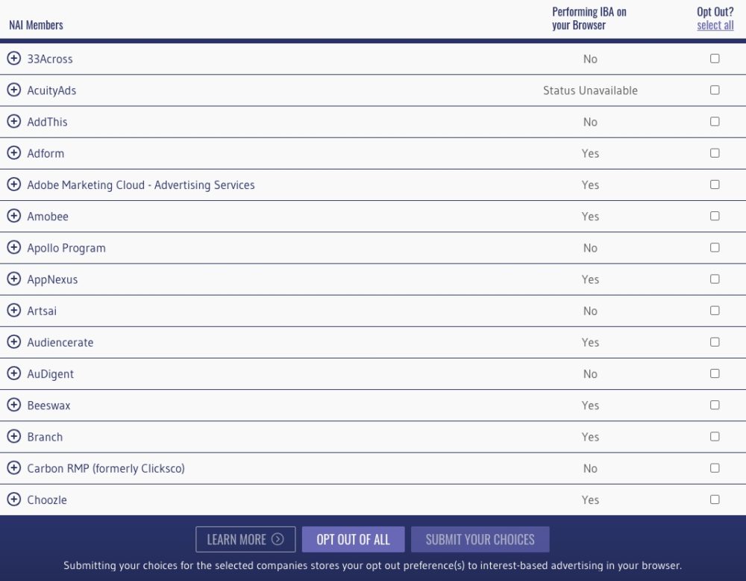Tick opt out for Carbon RMP

[x=715, y=467]
